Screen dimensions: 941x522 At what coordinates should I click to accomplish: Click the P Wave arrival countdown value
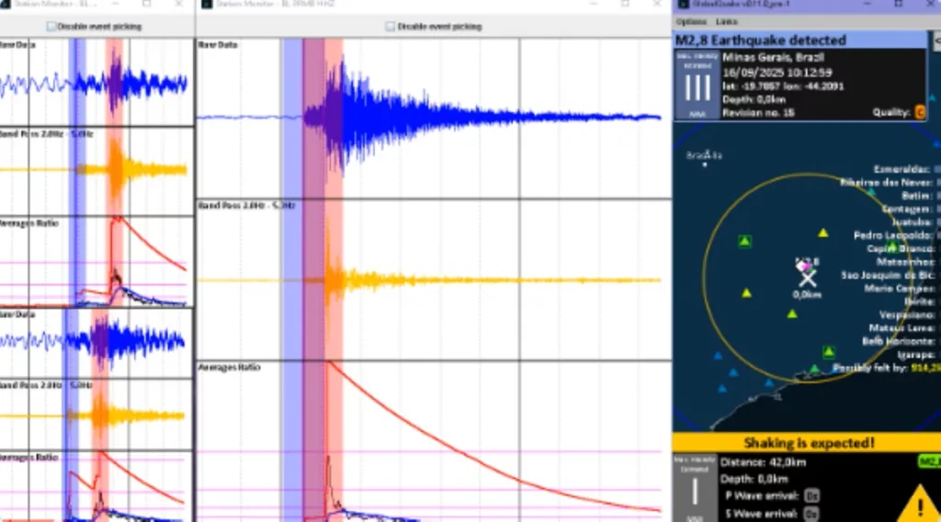(x=811, y=496)
